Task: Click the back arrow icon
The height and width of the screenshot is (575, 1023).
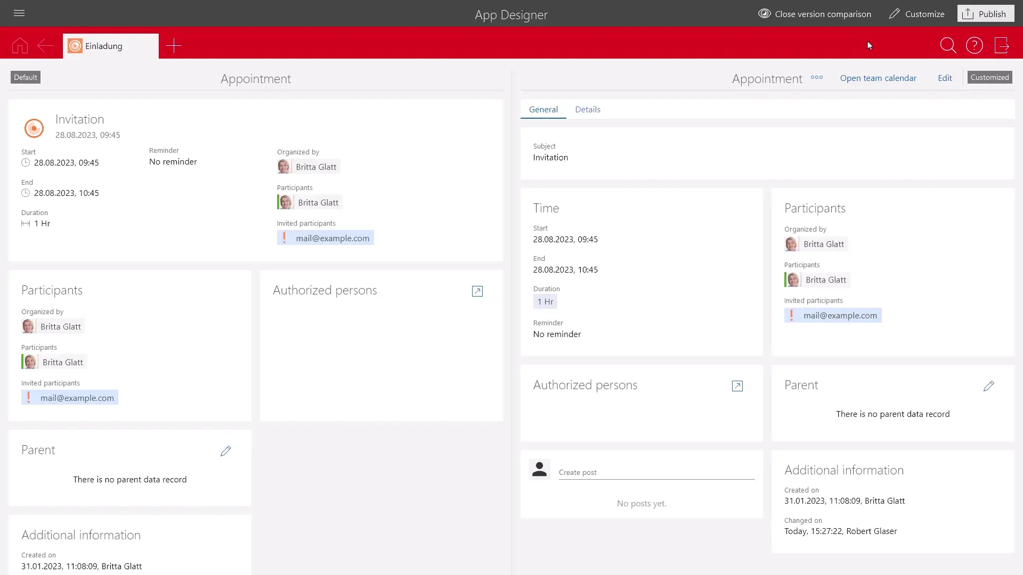Action: point(45,46)
